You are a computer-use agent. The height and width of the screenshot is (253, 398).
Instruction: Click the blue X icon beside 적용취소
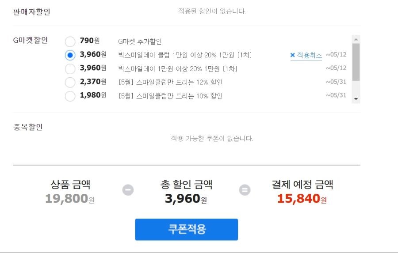click(x=292, y=55)
